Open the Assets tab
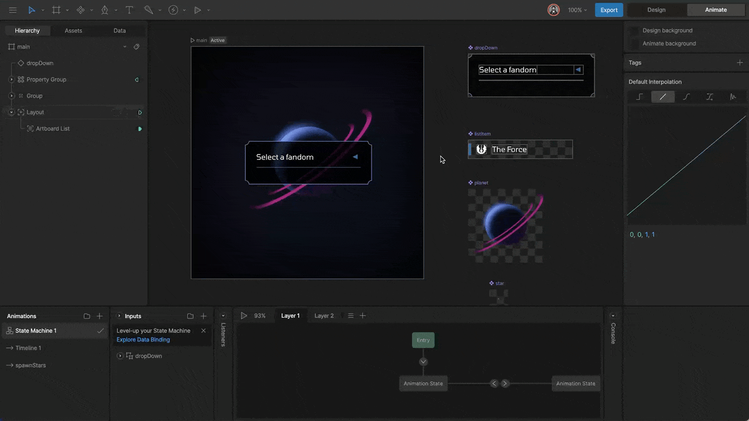Image resolution: width=749 pixels, height=421 pixels. 73,30
